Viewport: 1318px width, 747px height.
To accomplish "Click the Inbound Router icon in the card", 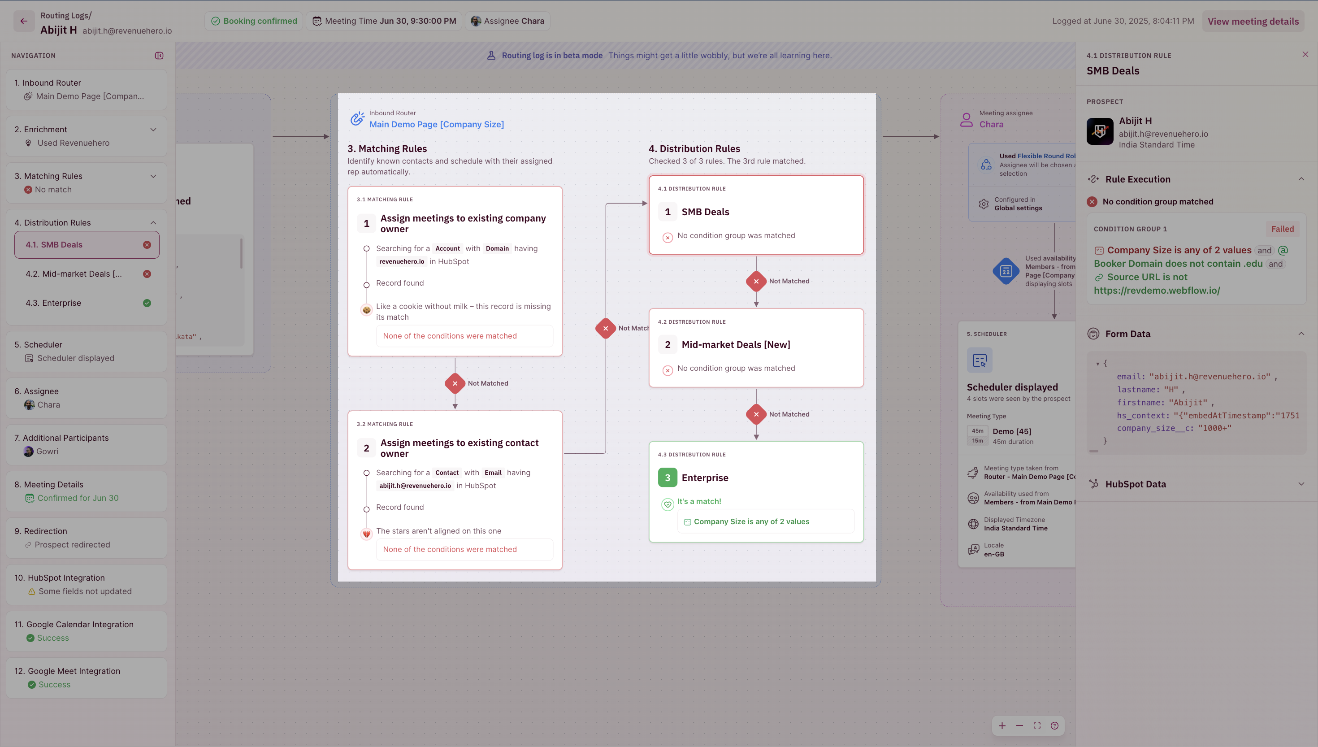I will coord(357,118).
